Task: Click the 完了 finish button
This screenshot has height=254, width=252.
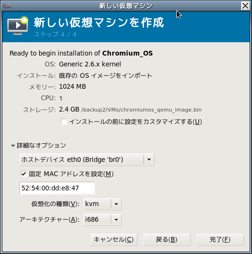Action: pos(220,239)
